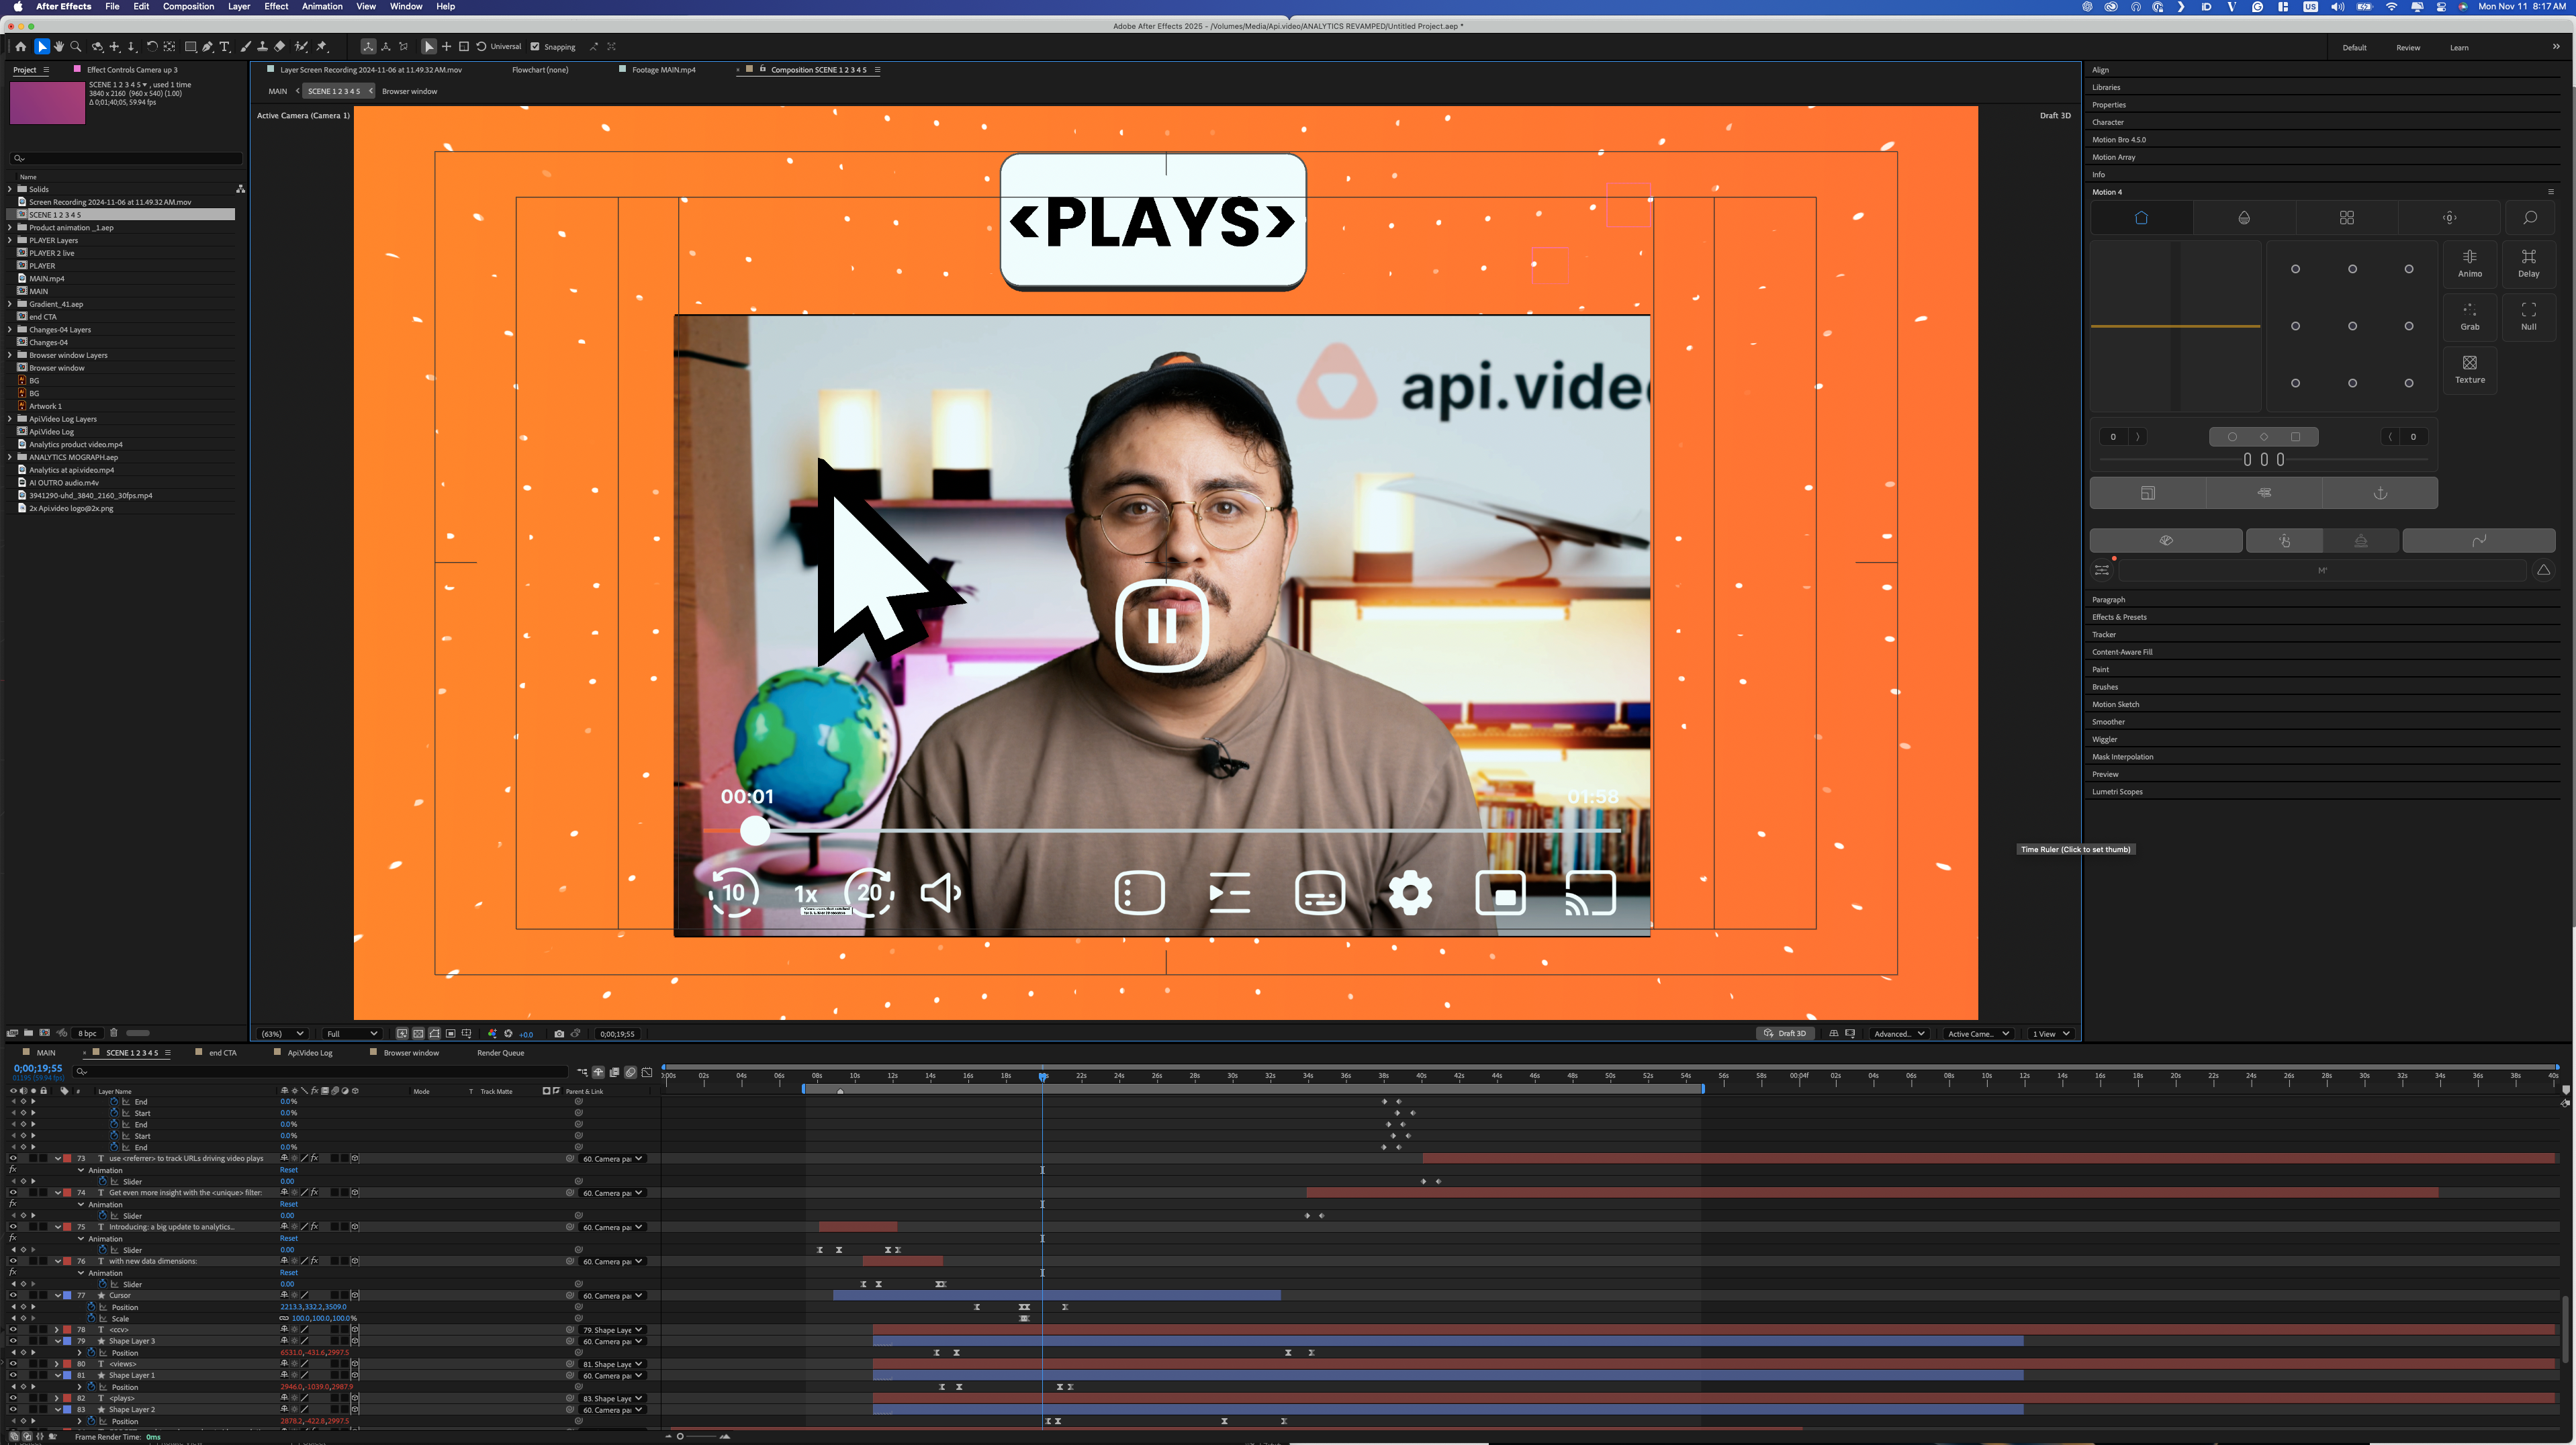The width and height of the screenshot is (2576, 1445).
Task: Take snapshot with camera icon in viewer
Action: tap(559, 1034)
